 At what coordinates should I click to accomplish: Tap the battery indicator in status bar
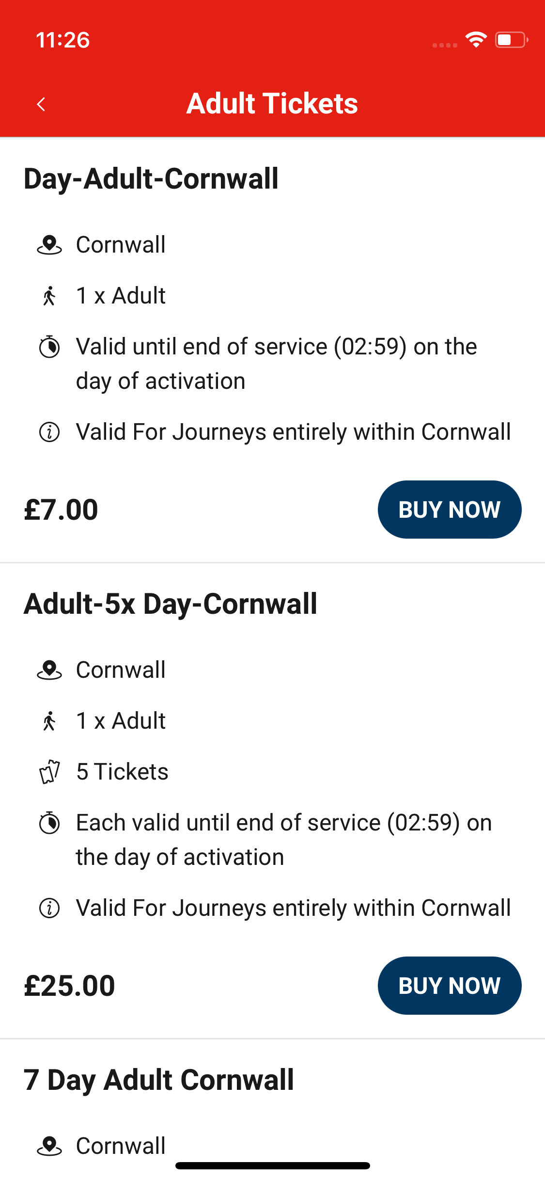point(511,40)
